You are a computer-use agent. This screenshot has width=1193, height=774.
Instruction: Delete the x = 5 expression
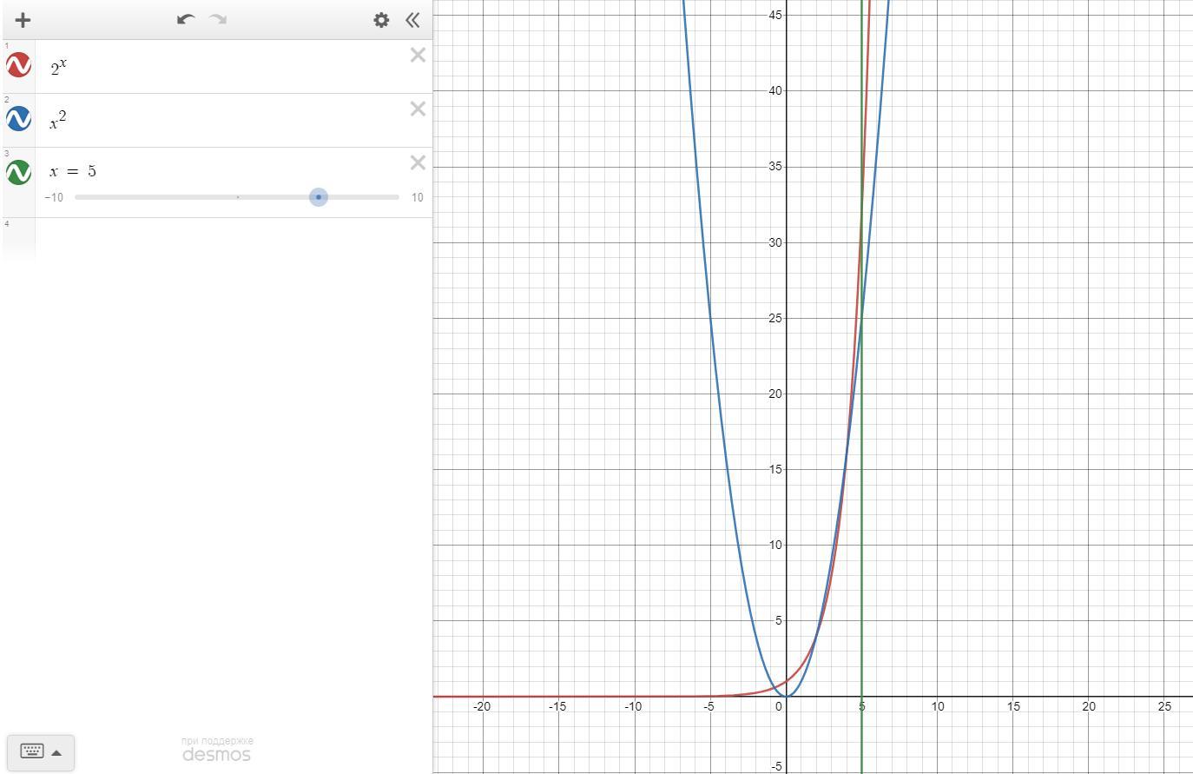418,163
